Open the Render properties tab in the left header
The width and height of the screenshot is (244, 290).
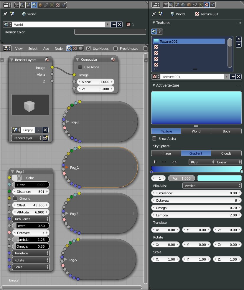point(17,5)
